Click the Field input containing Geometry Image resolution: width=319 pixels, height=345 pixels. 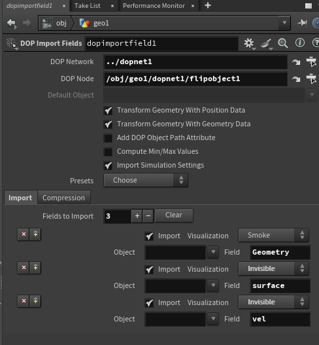coord(280,253)
